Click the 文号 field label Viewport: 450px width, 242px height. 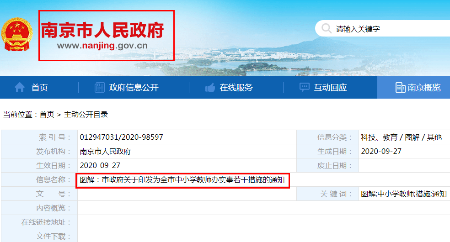click(x=53, y=194)
